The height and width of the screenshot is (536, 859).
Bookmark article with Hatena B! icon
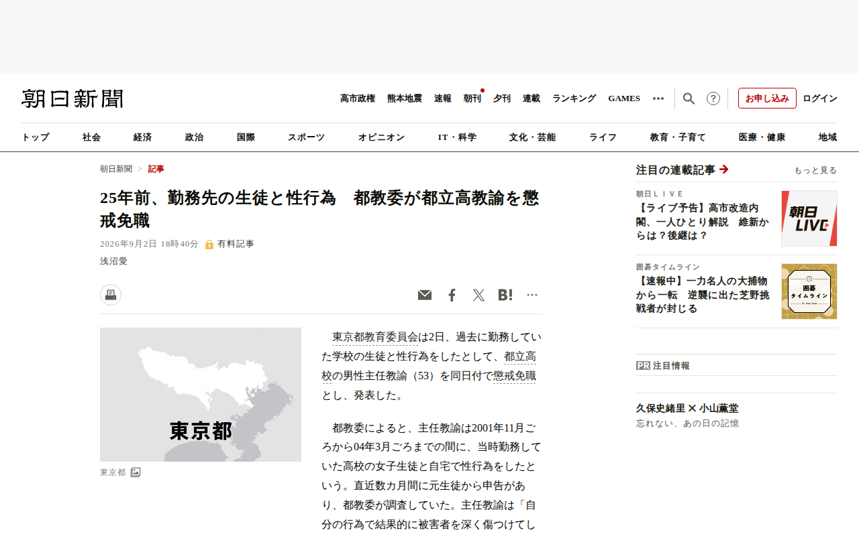[505, 295]
